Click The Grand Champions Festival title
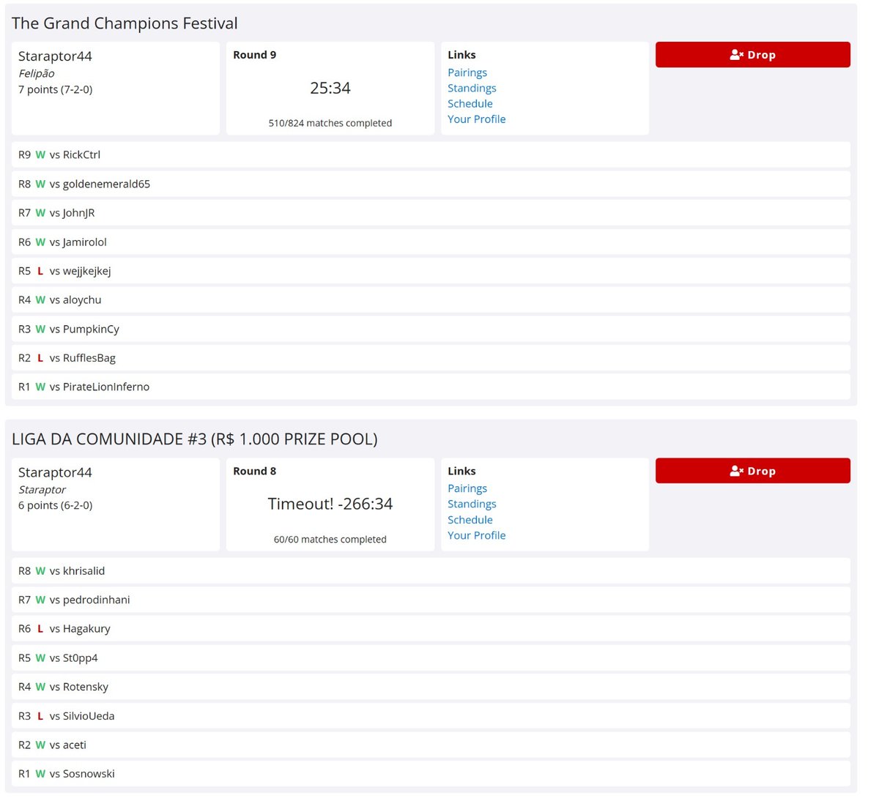Viewport: 879px width, 801px height. coord(125,23)
